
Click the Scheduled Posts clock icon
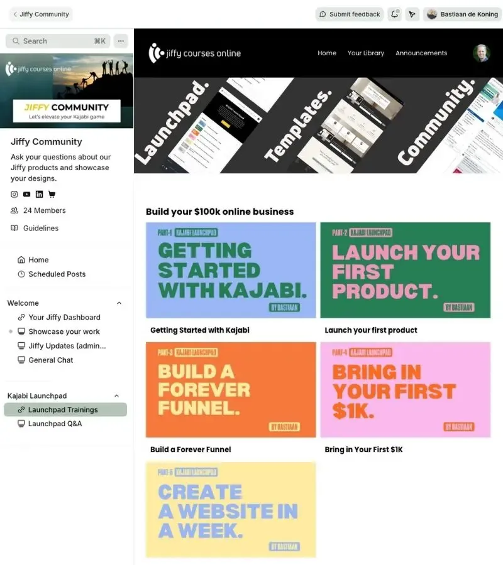point(21,274)
